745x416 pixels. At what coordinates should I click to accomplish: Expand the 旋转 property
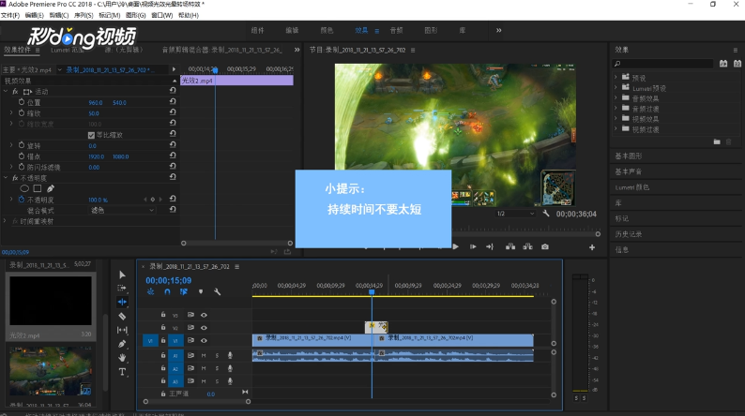click(x=11, y=145)
